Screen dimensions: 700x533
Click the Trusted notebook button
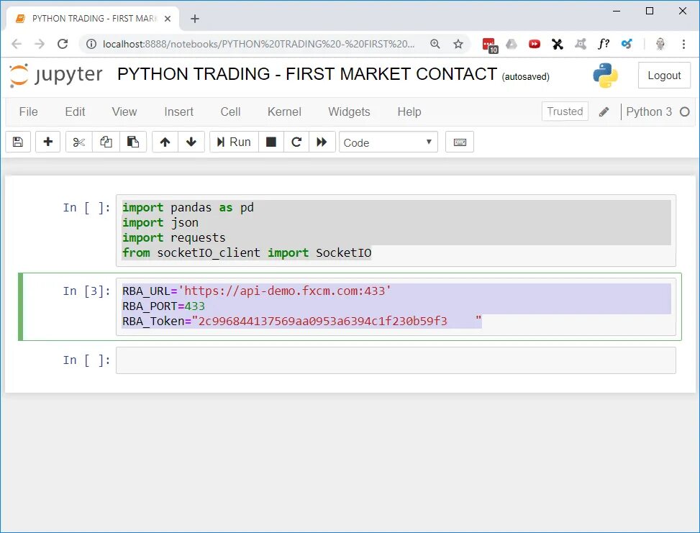pyautogui.click(x=565, y=111)
